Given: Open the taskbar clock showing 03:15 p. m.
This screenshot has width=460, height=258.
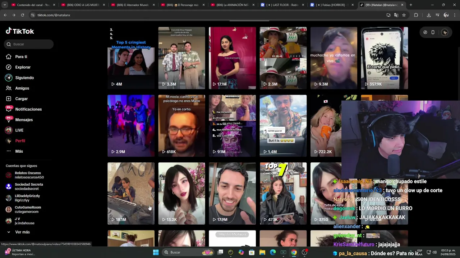Looking at the screenshot, I should tap(448, 252).
